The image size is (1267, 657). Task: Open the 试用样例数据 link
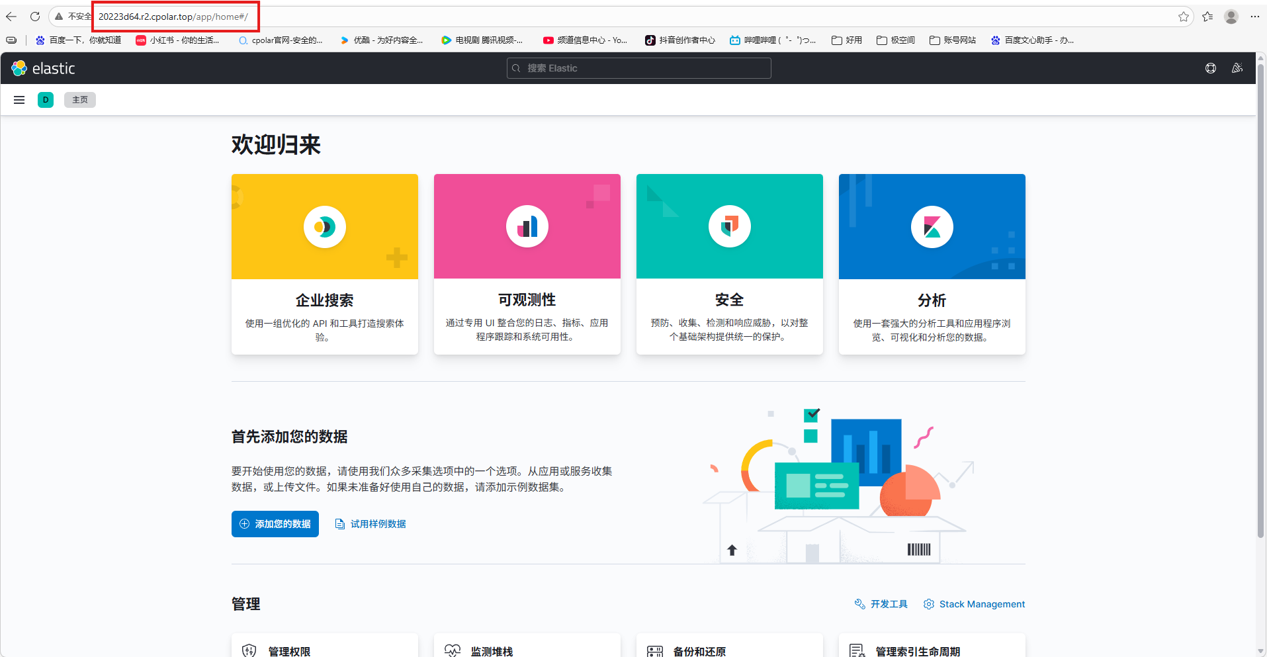click(x=371, y=524)
